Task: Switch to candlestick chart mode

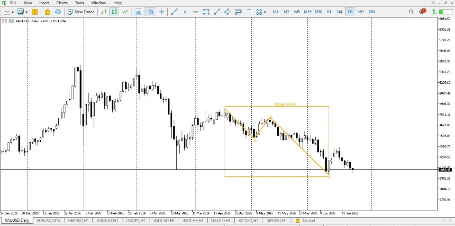Action: point(115,12)
